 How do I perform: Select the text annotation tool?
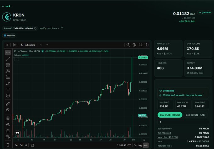point(8,89)
